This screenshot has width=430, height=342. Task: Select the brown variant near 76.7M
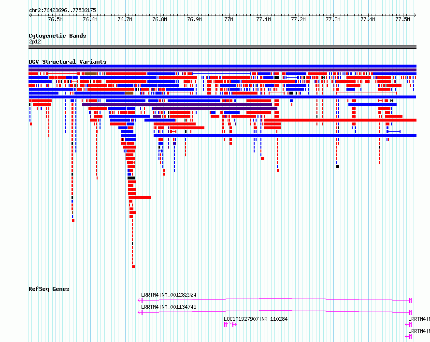[129, 93]
